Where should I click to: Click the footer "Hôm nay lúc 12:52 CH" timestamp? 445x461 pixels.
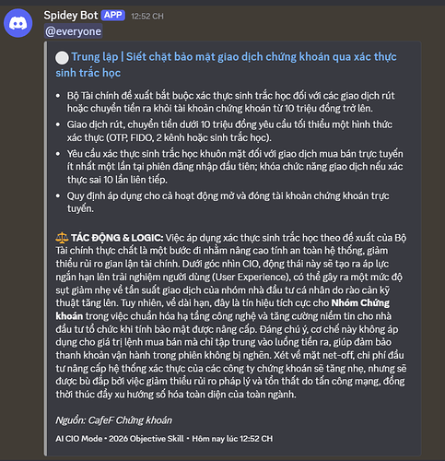(232, 439)
